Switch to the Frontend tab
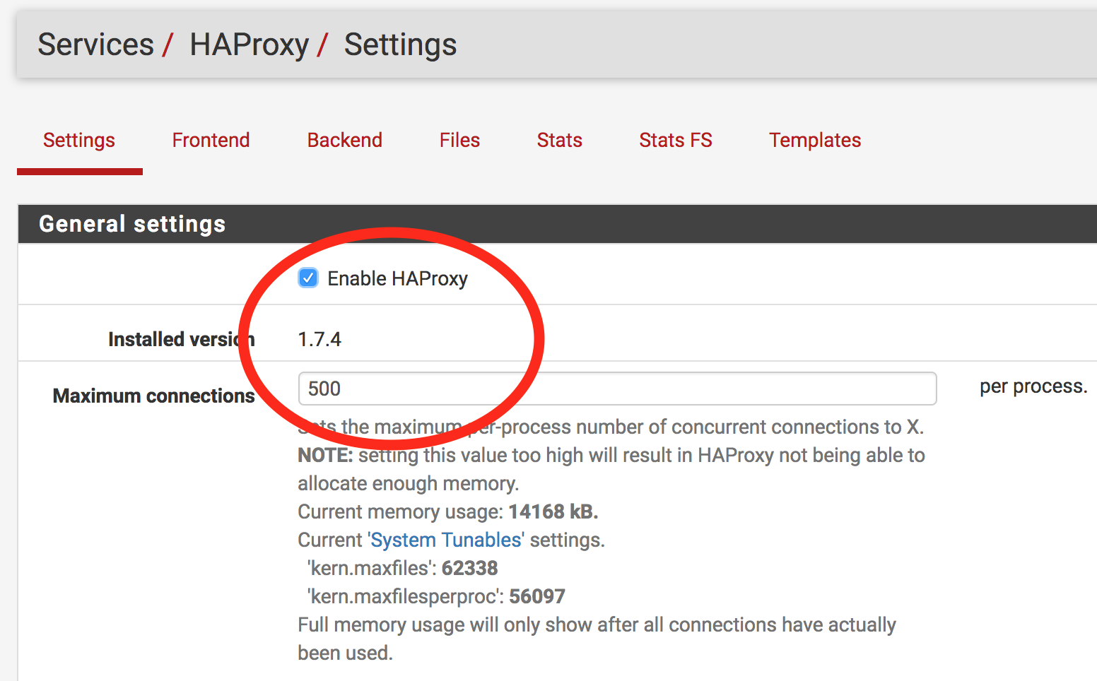Screen dimensions: 1097x681 pos(211,140)
